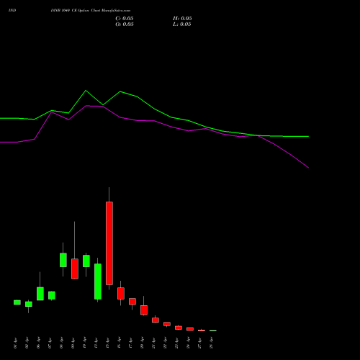Screen dimensions: 360x360
Task: Click the highest peak of the green line
Action: pyautogui.click(x=86, y=91)
